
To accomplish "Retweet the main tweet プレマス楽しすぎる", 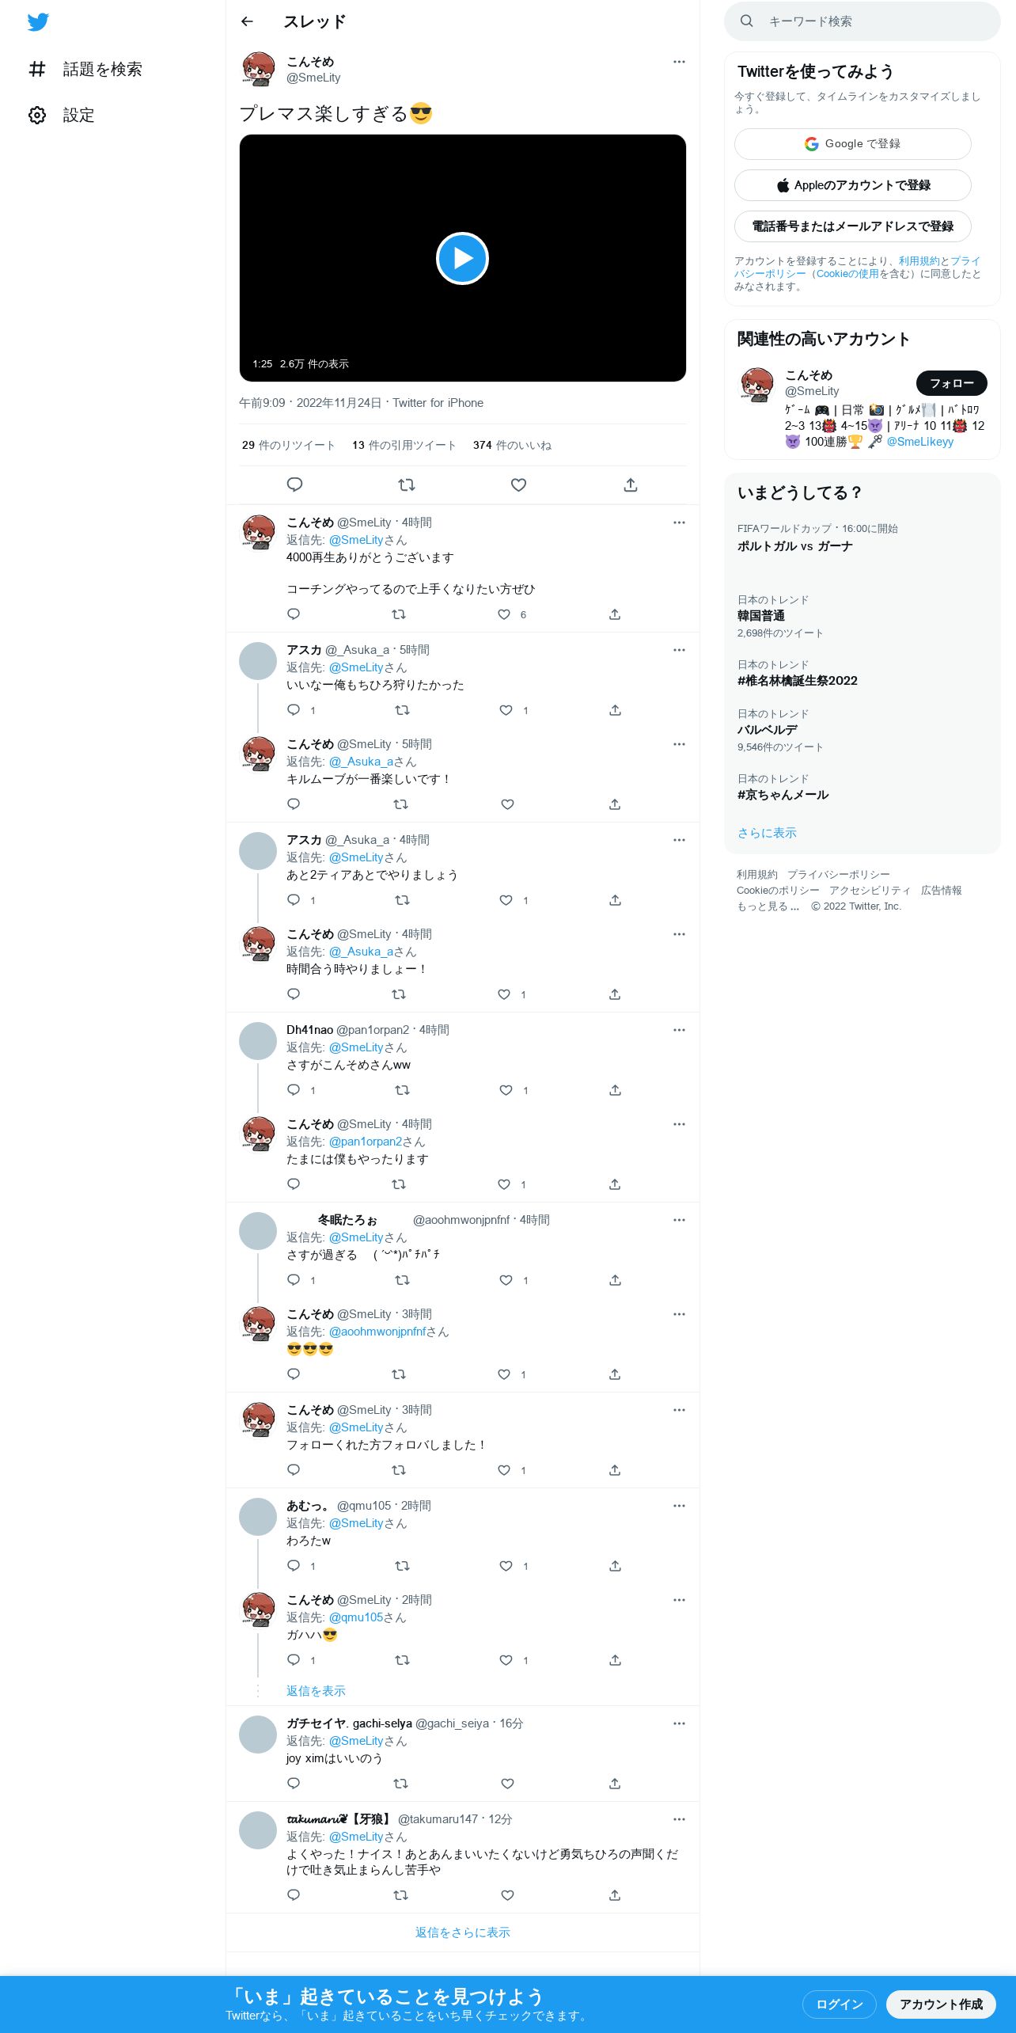I will point(407,484).
